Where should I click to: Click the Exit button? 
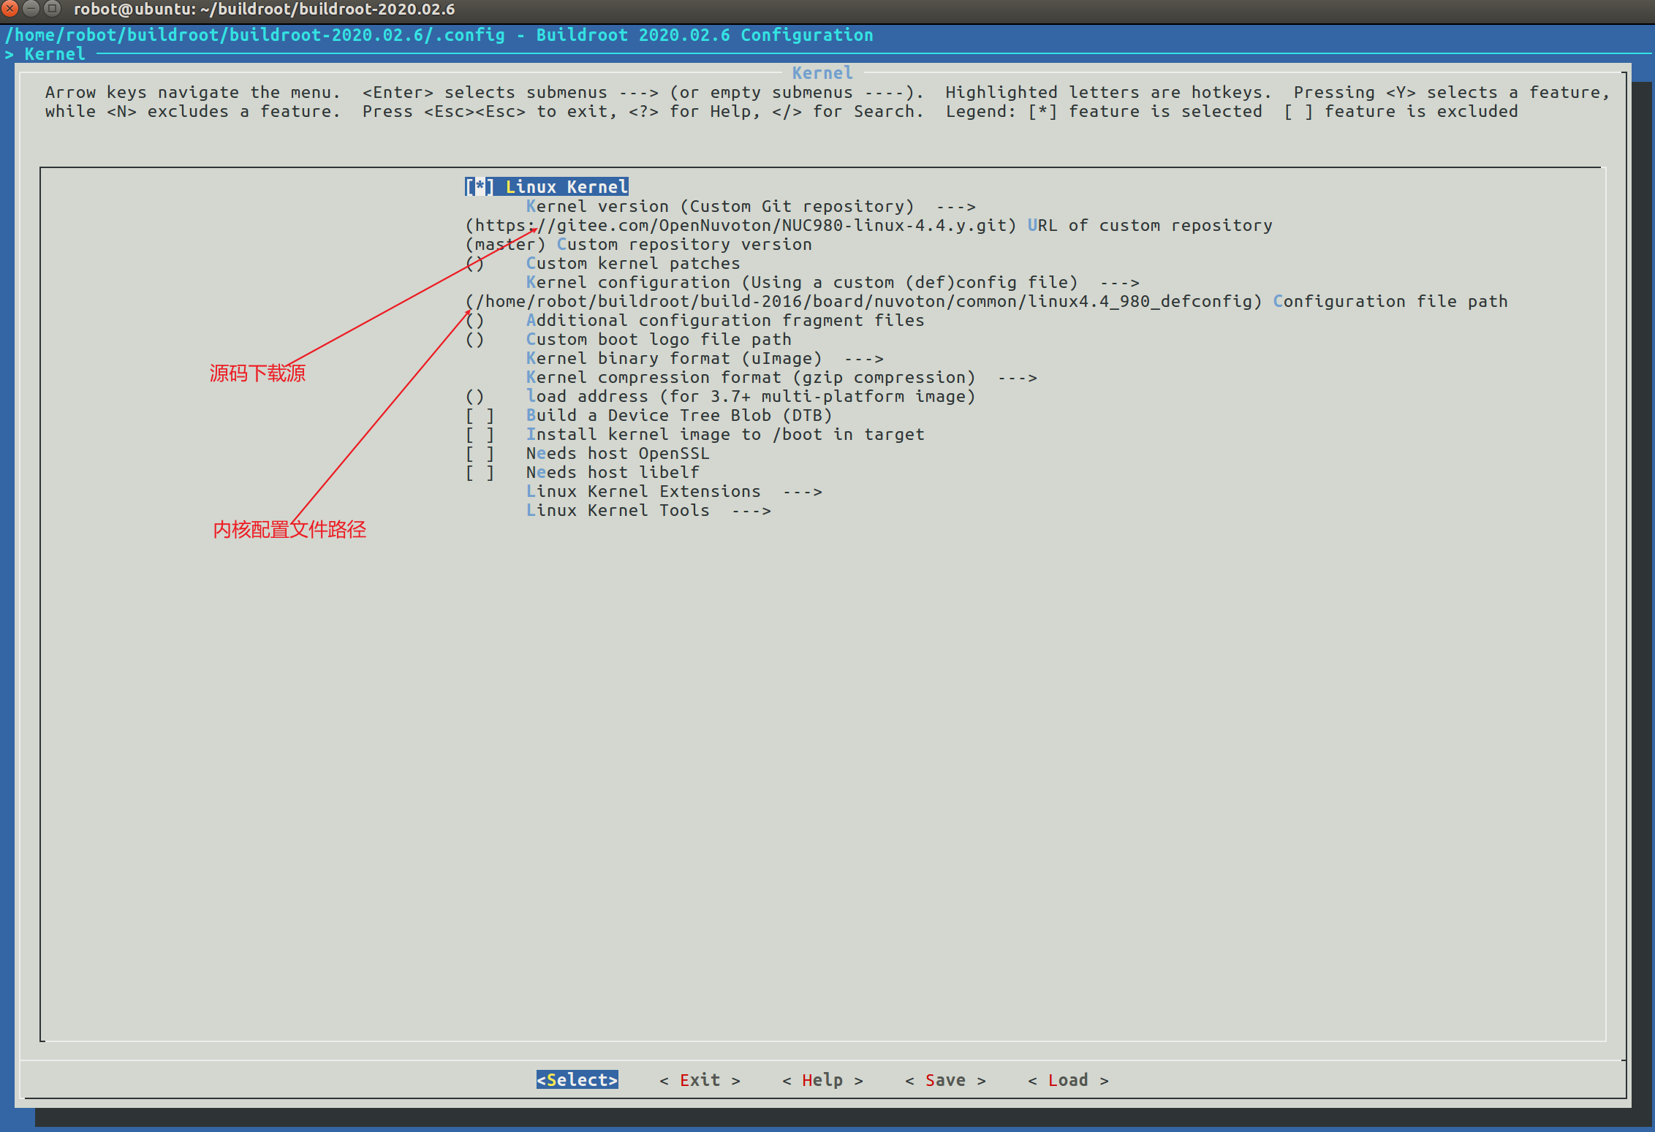700,1080
